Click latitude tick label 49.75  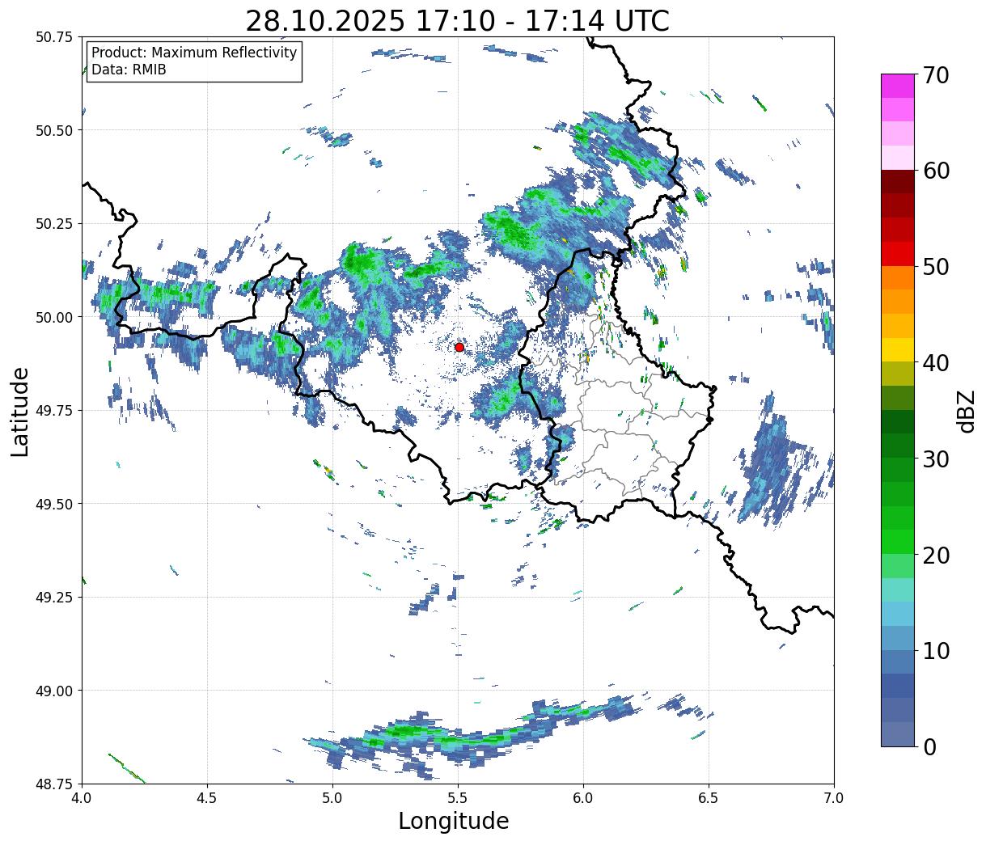(55, 411)
